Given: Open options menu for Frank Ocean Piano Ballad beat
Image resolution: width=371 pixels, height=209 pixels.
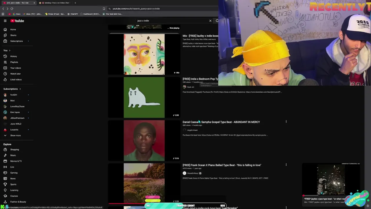Looking at the screenshot, I should click(x=286, y=165).
